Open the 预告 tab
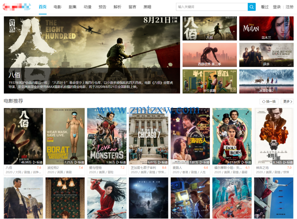The image size is (297, 219). (102, 7)
